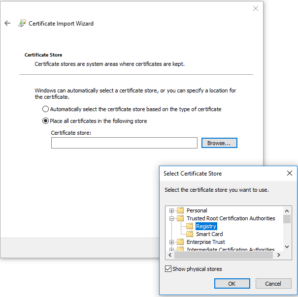Close the Select Certificate Store dialog

click(x=290, y=173)
